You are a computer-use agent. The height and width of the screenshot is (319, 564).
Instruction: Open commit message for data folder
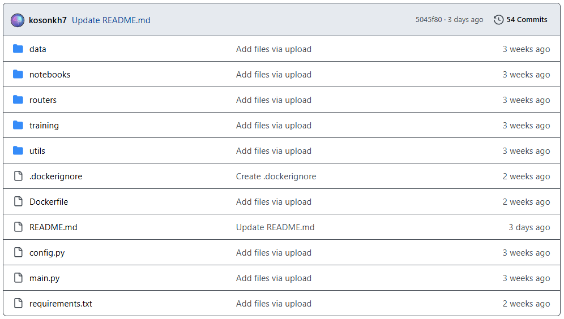tap(274, 49)
